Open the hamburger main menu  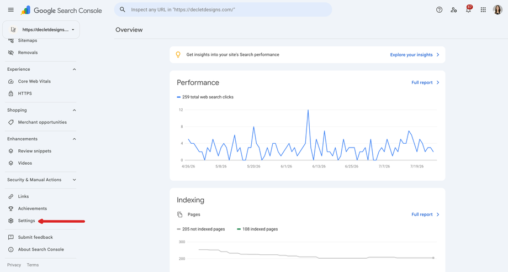(10, 10)
